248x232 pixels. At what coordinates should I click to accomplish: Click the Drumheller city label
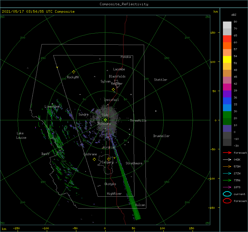[161, 136]
